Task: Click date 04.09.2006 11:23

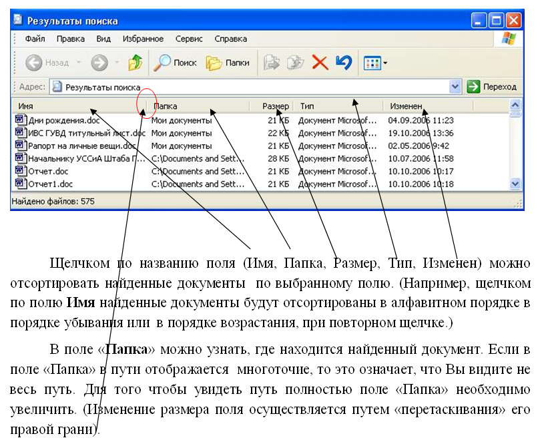Action: 421,120
